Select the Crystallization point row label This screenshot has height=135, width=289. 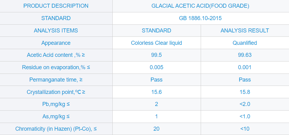point(56,92)
